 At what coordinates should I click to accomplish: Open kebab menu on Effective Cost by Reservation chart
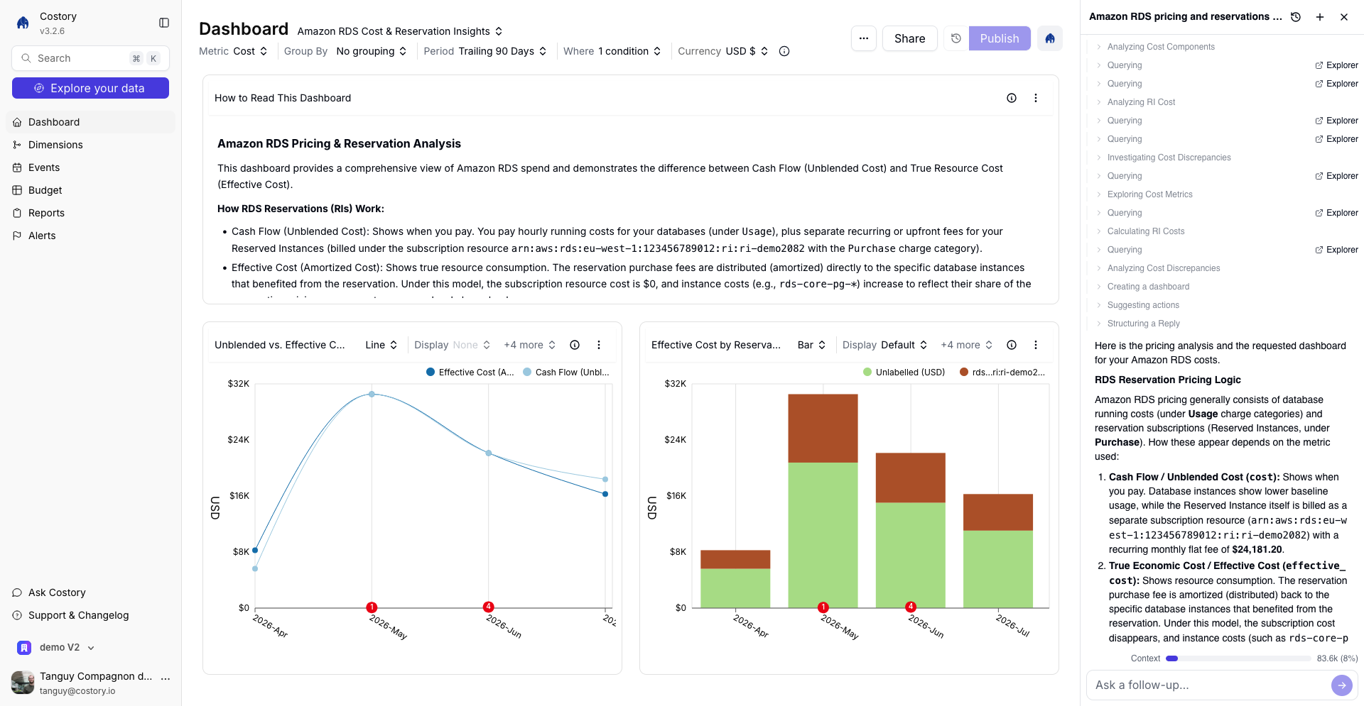[x=1036, y=345]
